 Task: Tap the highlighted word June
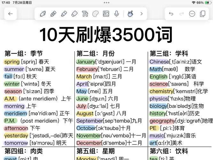click(x=82, y=99)
